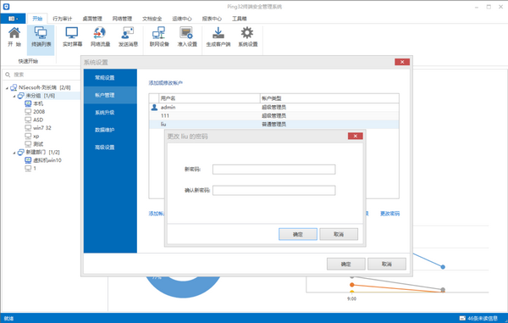Screen dimensions: 508x323
Task: Focus the 确认新密码 input field
Action: pos(273,191)
